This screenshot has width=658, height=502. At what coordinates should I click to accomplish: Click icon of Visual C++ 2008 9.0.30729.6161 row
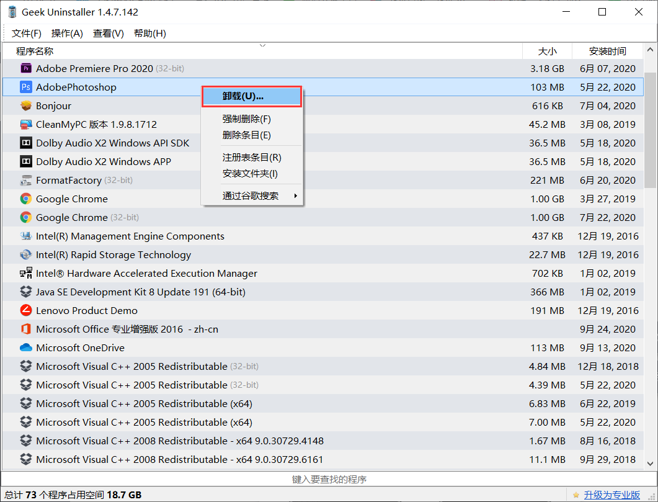tap(26, 459)
